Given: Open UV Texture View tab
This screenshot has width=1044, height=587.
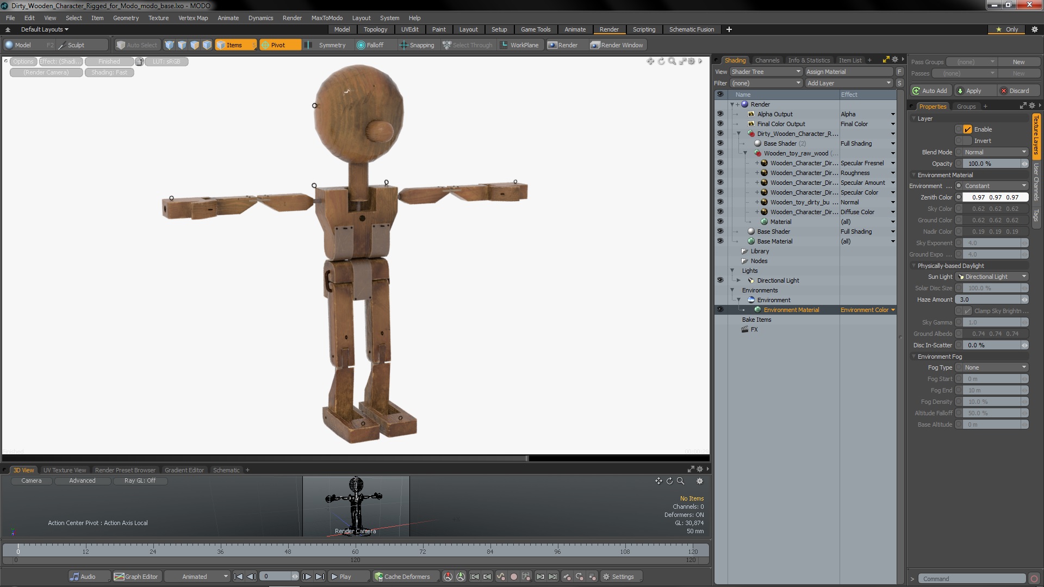Looking at the screenshot, I should tap(65, 470).
